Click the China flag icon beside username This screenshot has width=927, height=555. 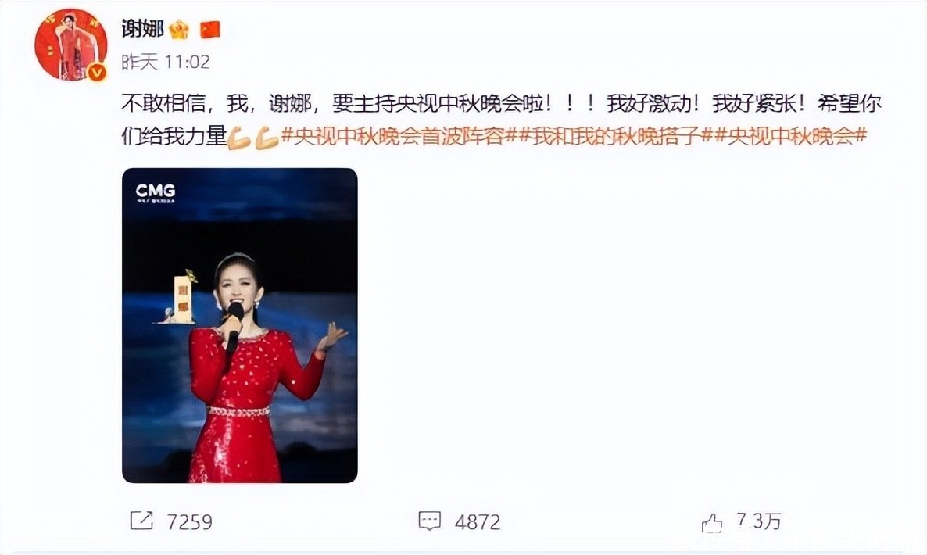point(210,29)
